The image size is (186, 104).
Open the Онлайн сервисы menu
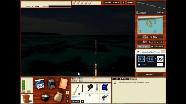pos(112,2)
